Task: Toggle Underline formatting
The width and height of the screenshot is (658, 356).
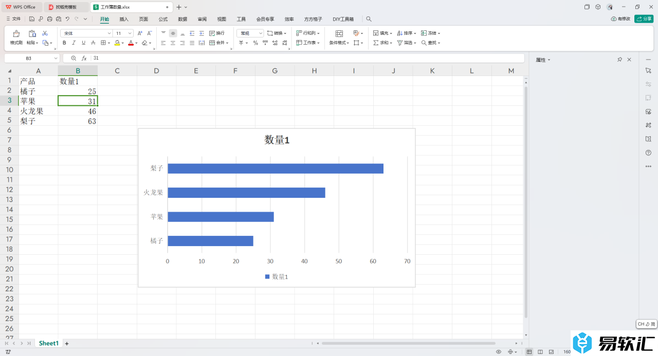Action: [84, 43]
